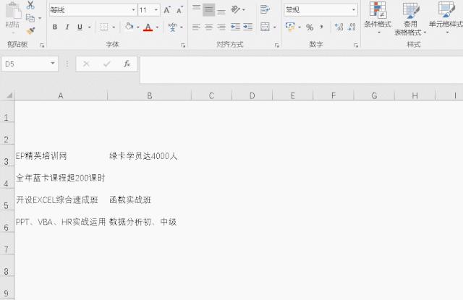
Task: Expand borders dropdown arrow
Action: tap(114, 27)
